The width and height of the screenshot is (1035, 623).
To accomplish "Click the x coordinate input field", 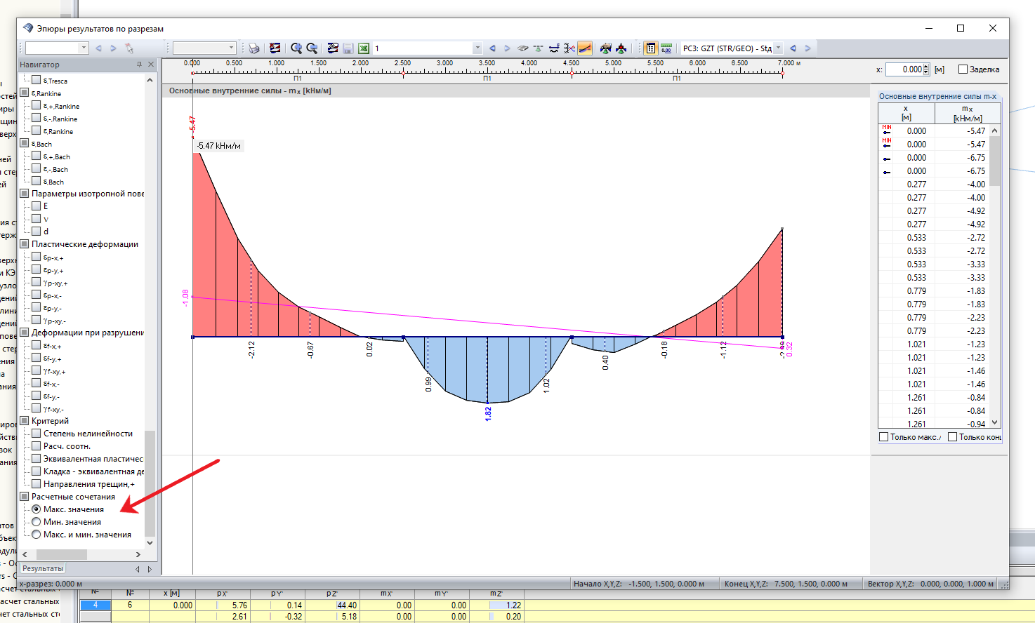I will point(904,69).
